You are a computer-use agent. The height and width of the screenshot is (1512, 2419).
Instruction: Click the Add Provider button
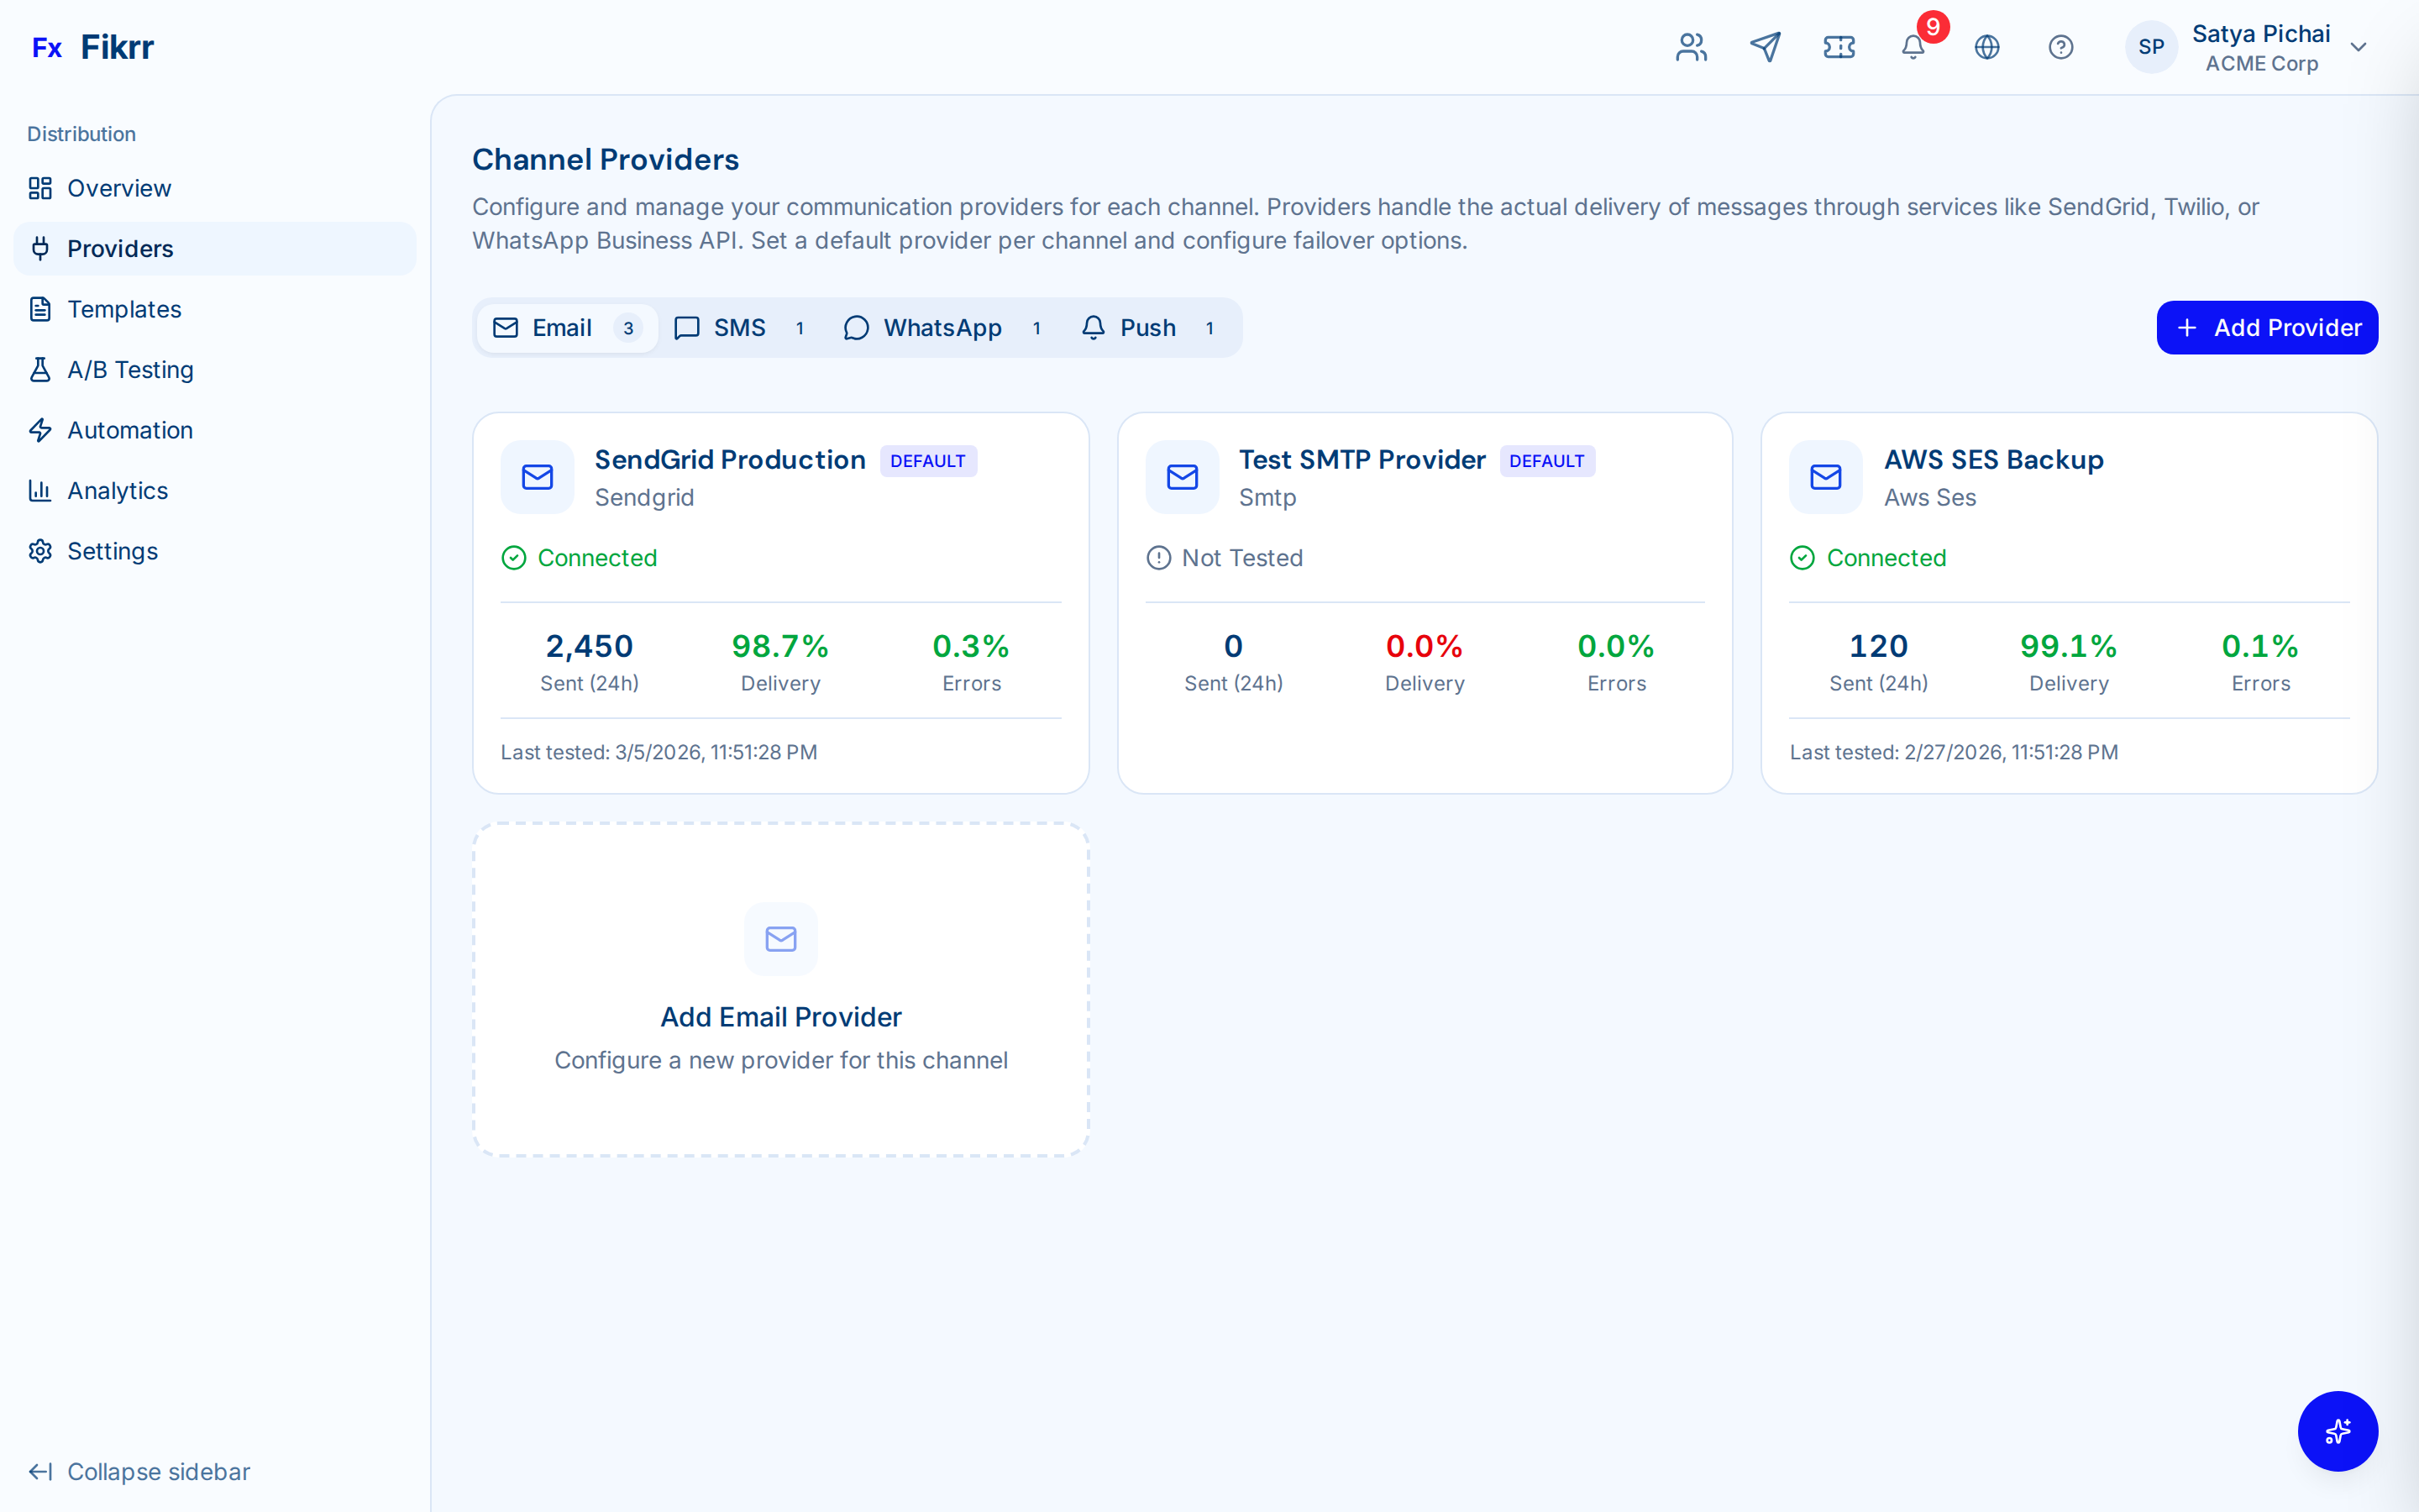click(2267, 327)
